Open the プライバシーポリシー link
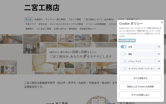 127,41
